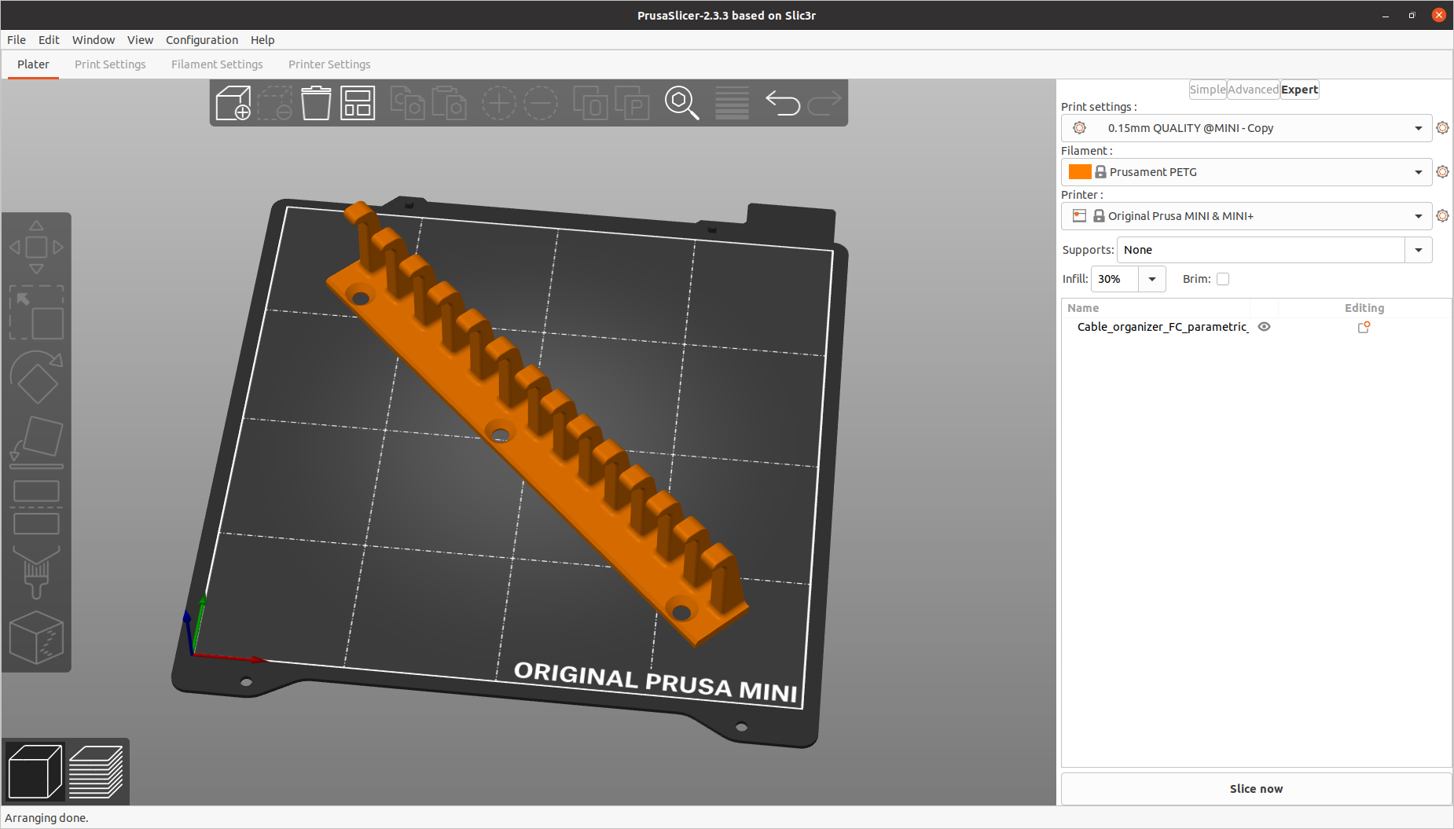
Task: Activate the Variable layer height tool
Action: [732, 103]
